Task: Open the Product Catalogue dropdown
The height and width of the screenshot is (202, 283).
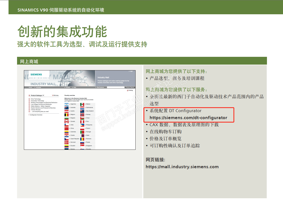Action: click(37, 96)
